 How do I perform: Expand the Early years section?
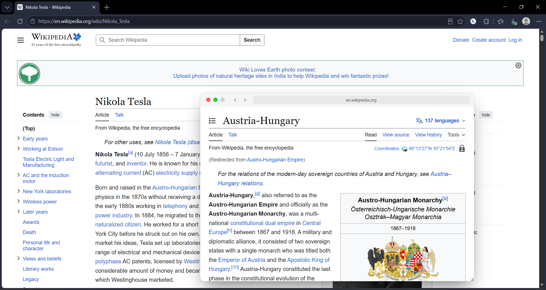coord(18,138)
